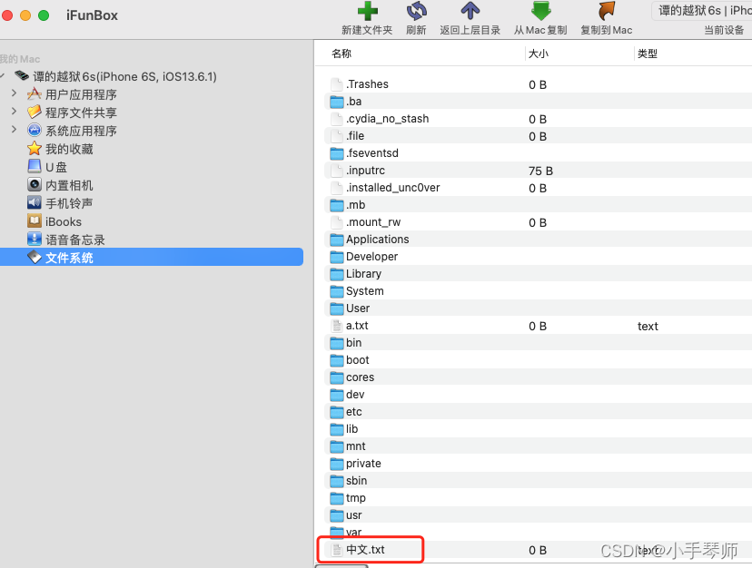Image resolution: width=752 pixels, height=568 pixels.
Task: Click the orange Copy to Mac icon
Action: pyautogui.click(x=606, y=11)
